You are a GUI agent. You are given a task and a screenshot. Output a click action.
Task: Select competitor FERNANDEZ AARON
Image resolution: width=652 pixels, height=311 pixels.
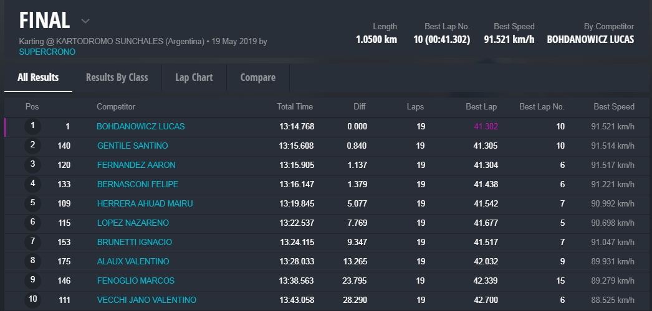click(136, 165)
